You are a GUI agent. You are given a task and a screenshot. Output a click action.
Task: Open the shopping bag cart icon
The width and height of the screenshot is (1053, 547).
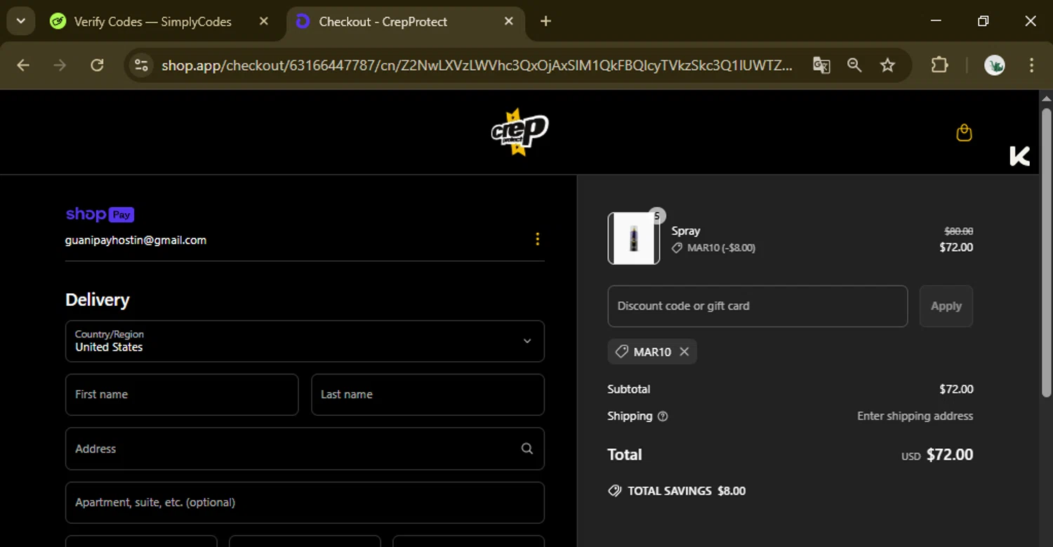(964, 133)
